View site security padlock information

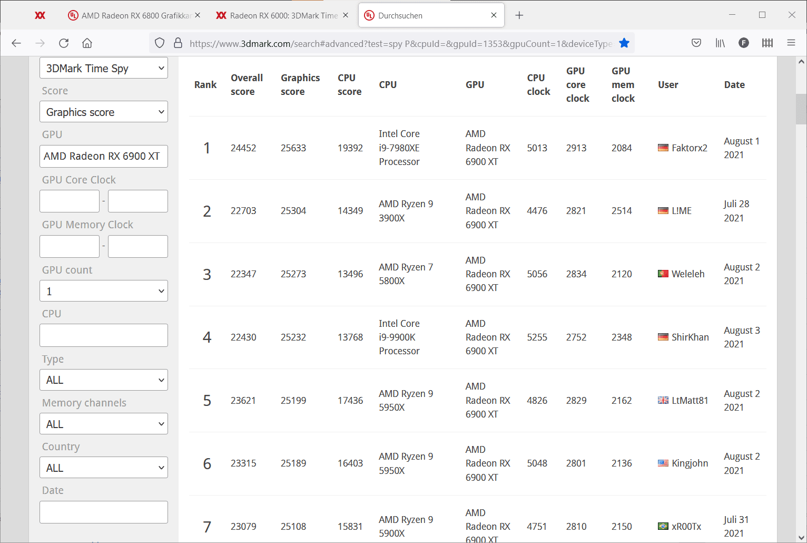tap(178, 43)
